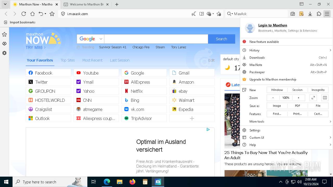Viewport: 333px width, 187px height.
Task: Open the tab list chevron at top-left
Action: tap(5, 4)
